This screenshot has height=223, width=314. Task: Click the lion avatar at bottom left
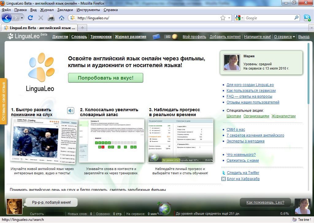click(14, 206)
